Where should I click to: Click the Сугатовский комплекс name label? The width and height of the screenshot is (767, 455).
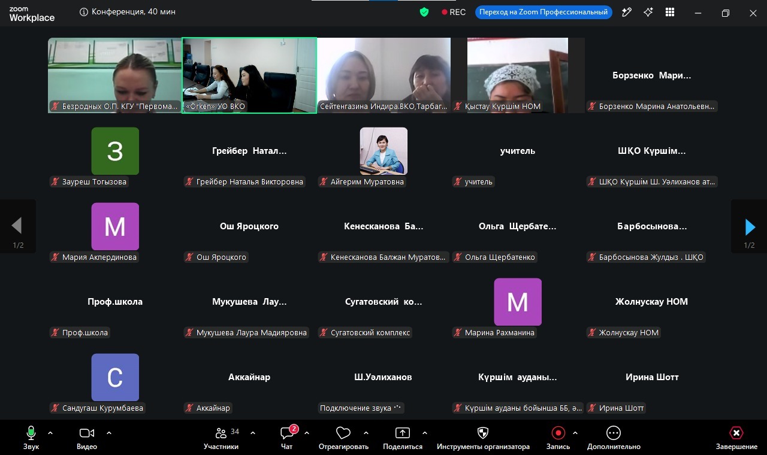365,333
